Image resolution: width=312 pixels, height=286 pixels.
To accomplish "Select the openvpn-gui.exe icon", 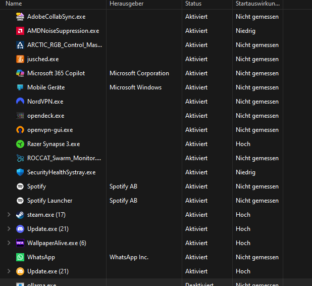I will (x=20, y=130).
